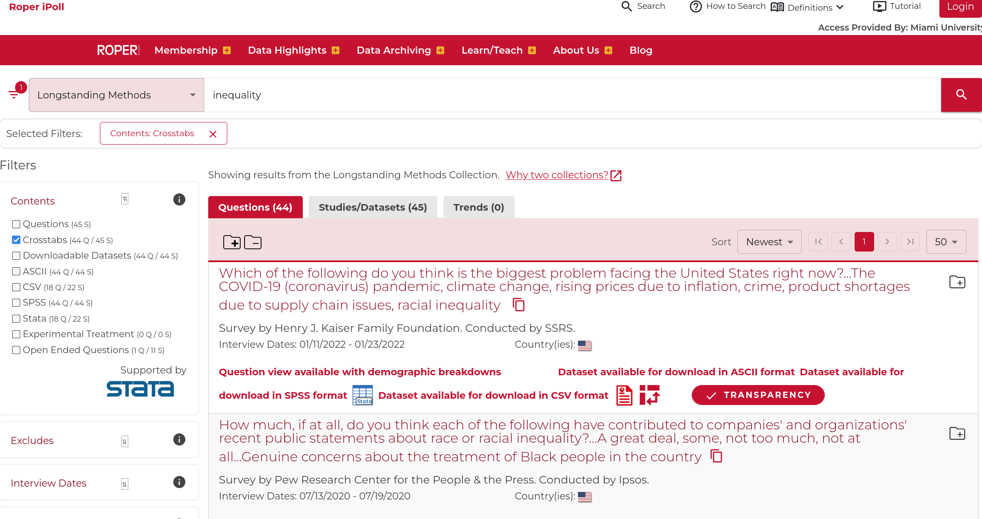This screenshot has height=519, width=982.
Task: Open the Longstanding Methods collection dropdown
Action: pyautogui.click(x=116, y=95)
